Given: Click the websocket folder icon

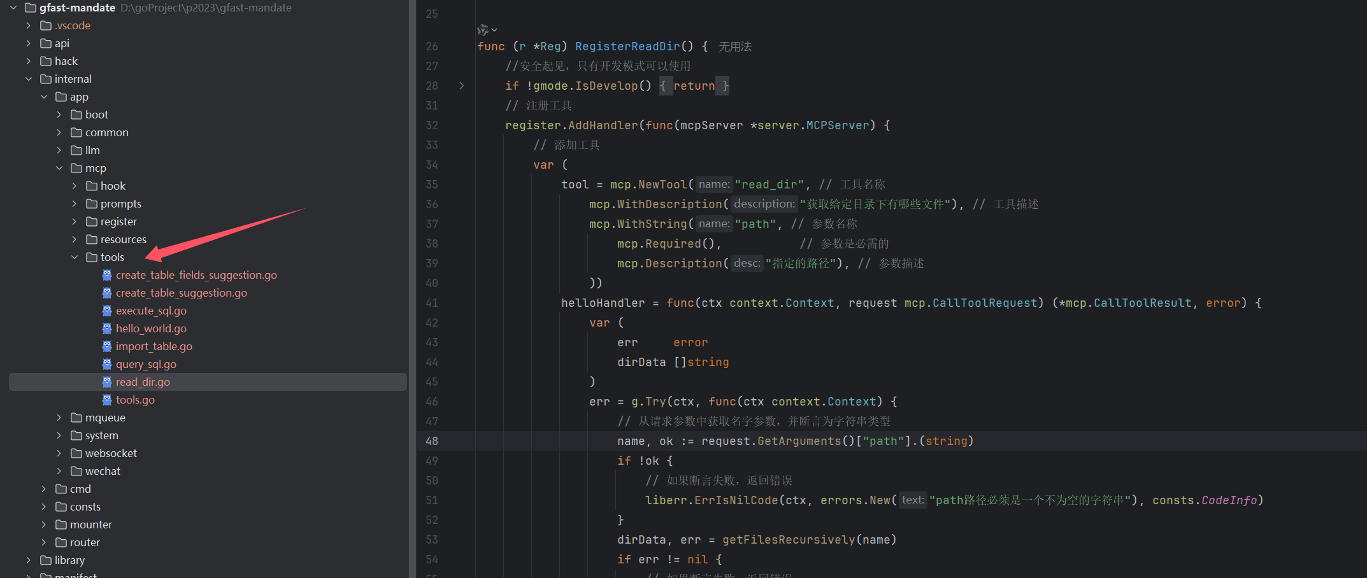Looking at the screenshot, I should tap(76, 453).
